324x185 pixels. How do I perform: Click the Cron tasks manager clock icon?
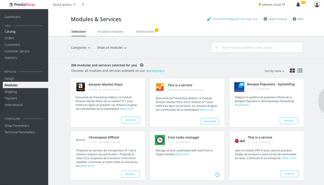coord(160,139)
